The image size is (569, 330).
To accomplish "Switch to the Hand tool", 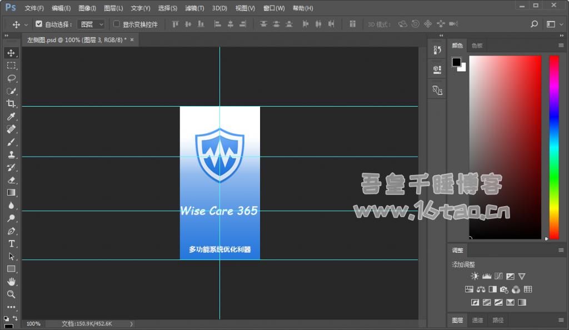I will [x=11, y=282].
